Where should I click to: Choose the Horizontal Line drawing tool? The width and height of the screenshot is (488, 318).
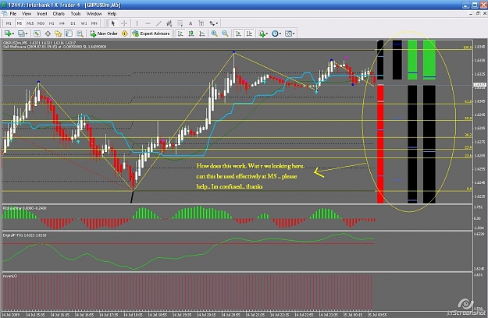click(x=148, y=23)
